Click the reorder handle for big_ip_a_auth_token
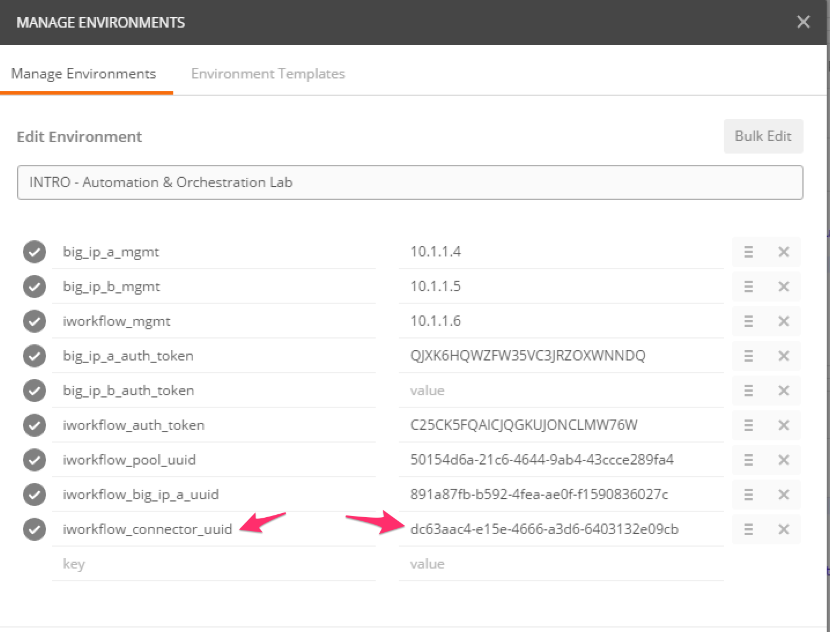The image size is (830, 632). coord(748,356)
